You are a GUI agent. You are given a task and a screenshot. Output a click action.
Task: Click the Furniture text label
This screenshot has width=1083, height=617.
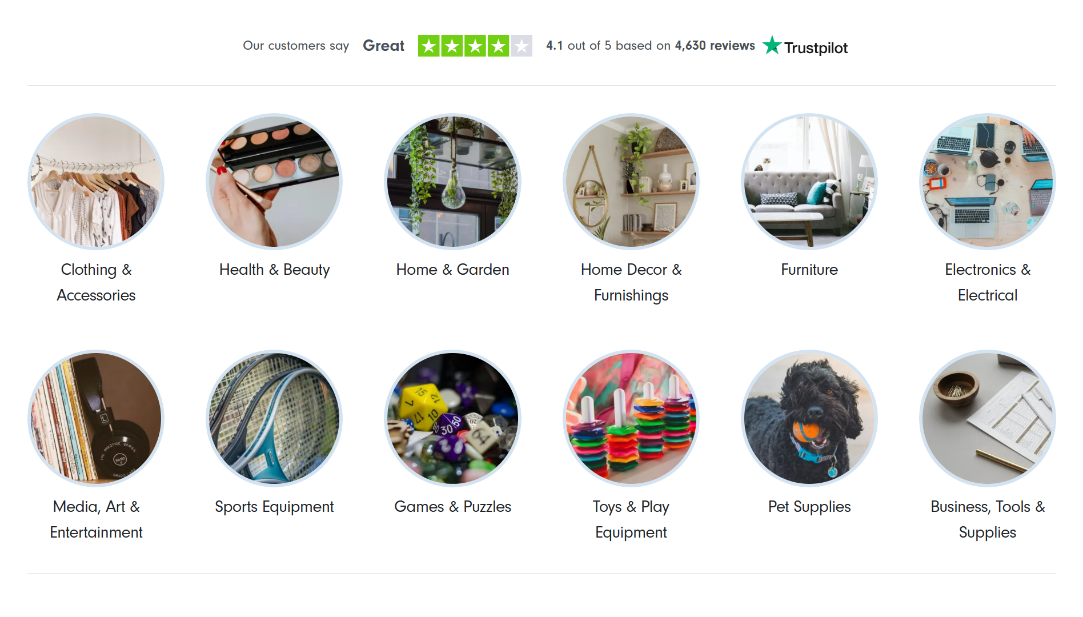click(x=809, y=270)
